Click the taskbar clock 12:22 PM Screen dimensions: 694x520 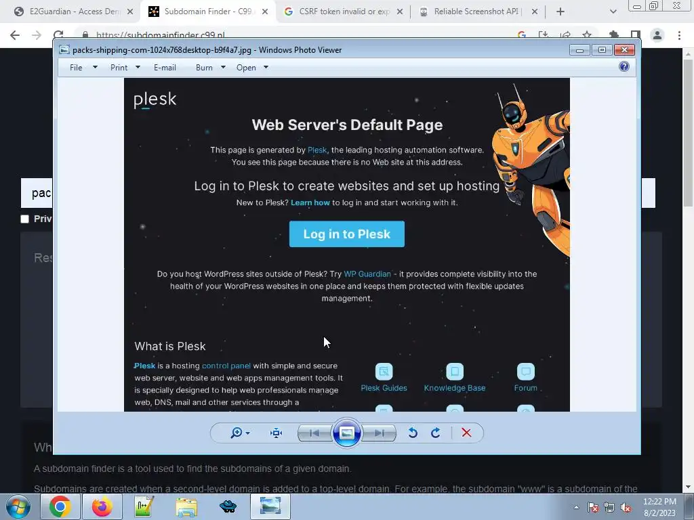tap(659, 502)
